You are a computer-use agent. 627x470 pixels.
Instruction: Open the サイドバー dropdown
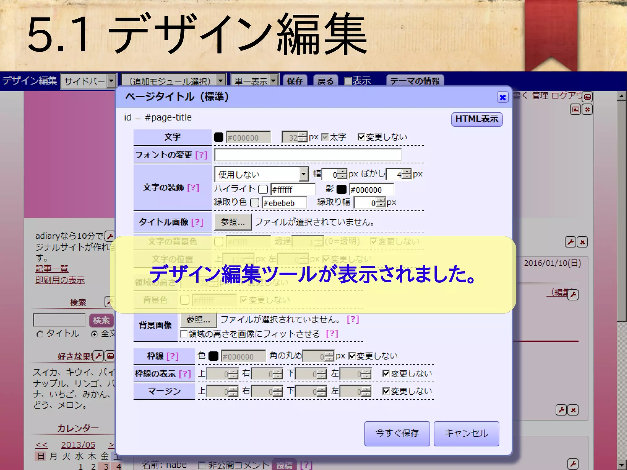(x=89, y=81)
